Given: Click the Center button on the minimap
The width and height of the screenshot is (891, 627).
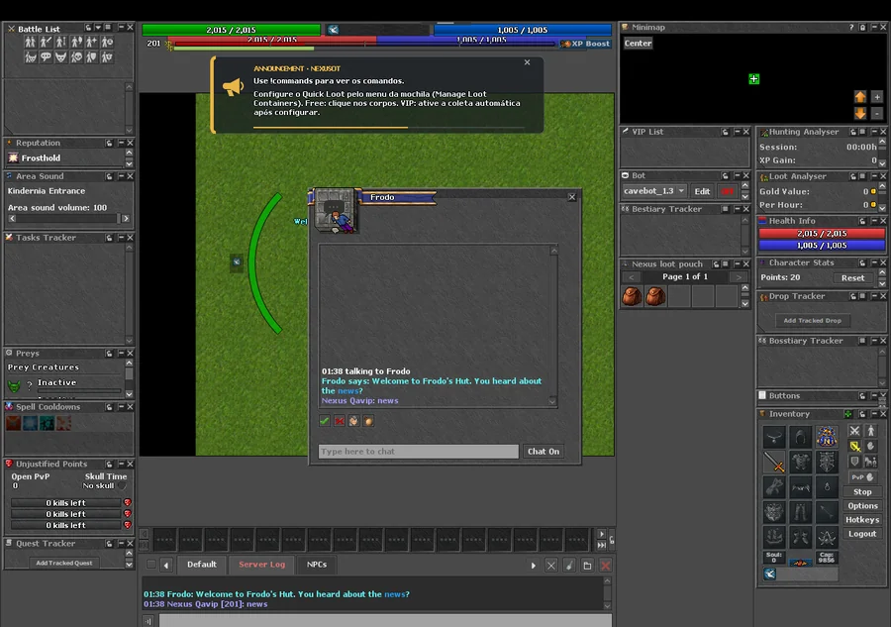Looking at the screenshot, I should tap(638, 44).
